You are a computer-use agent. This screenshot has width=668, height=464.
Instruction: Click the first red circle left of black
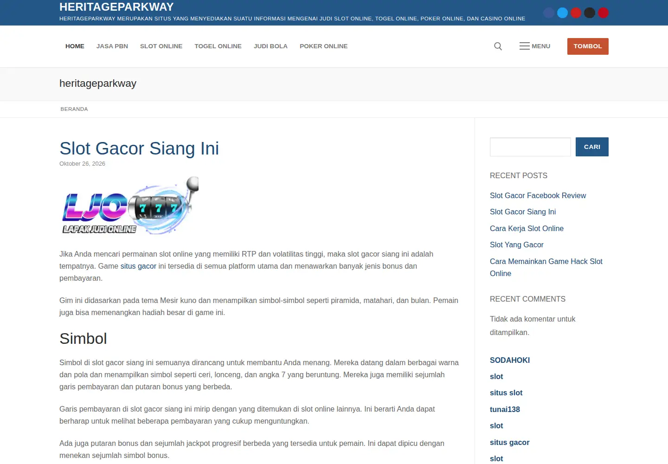[x=576, y=13]
